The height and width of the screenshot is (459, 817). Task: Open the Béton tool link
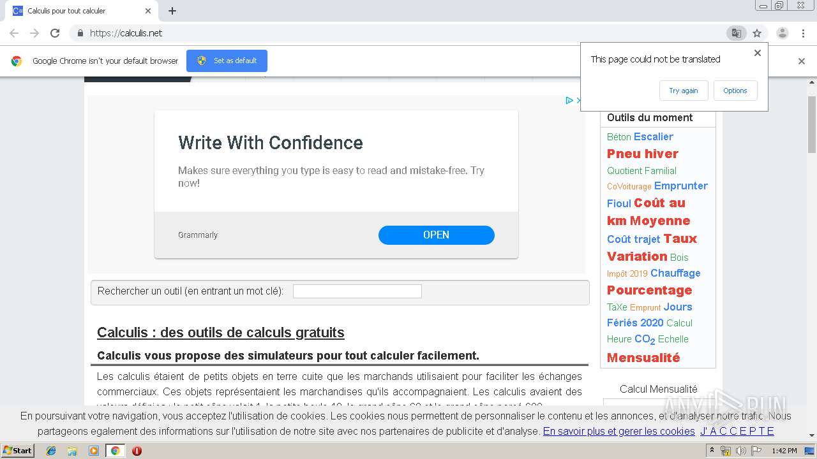(618, 137)
